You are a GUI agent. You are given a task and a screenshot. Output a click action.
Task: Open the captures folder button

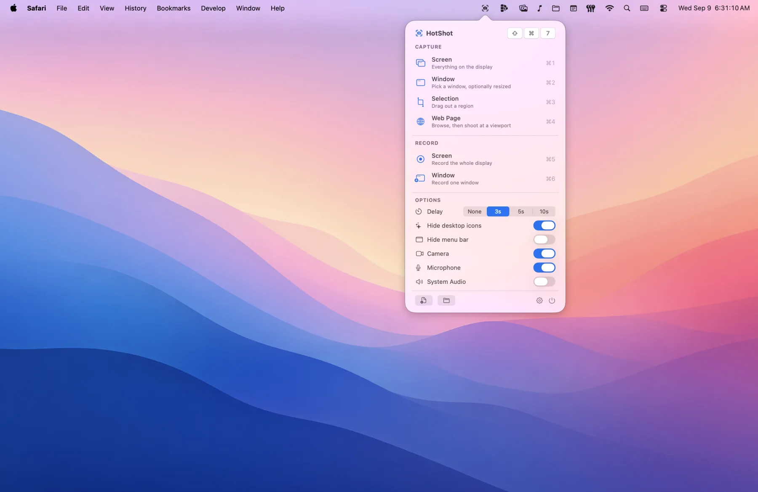pyautogui.click(x=446, y=300)
